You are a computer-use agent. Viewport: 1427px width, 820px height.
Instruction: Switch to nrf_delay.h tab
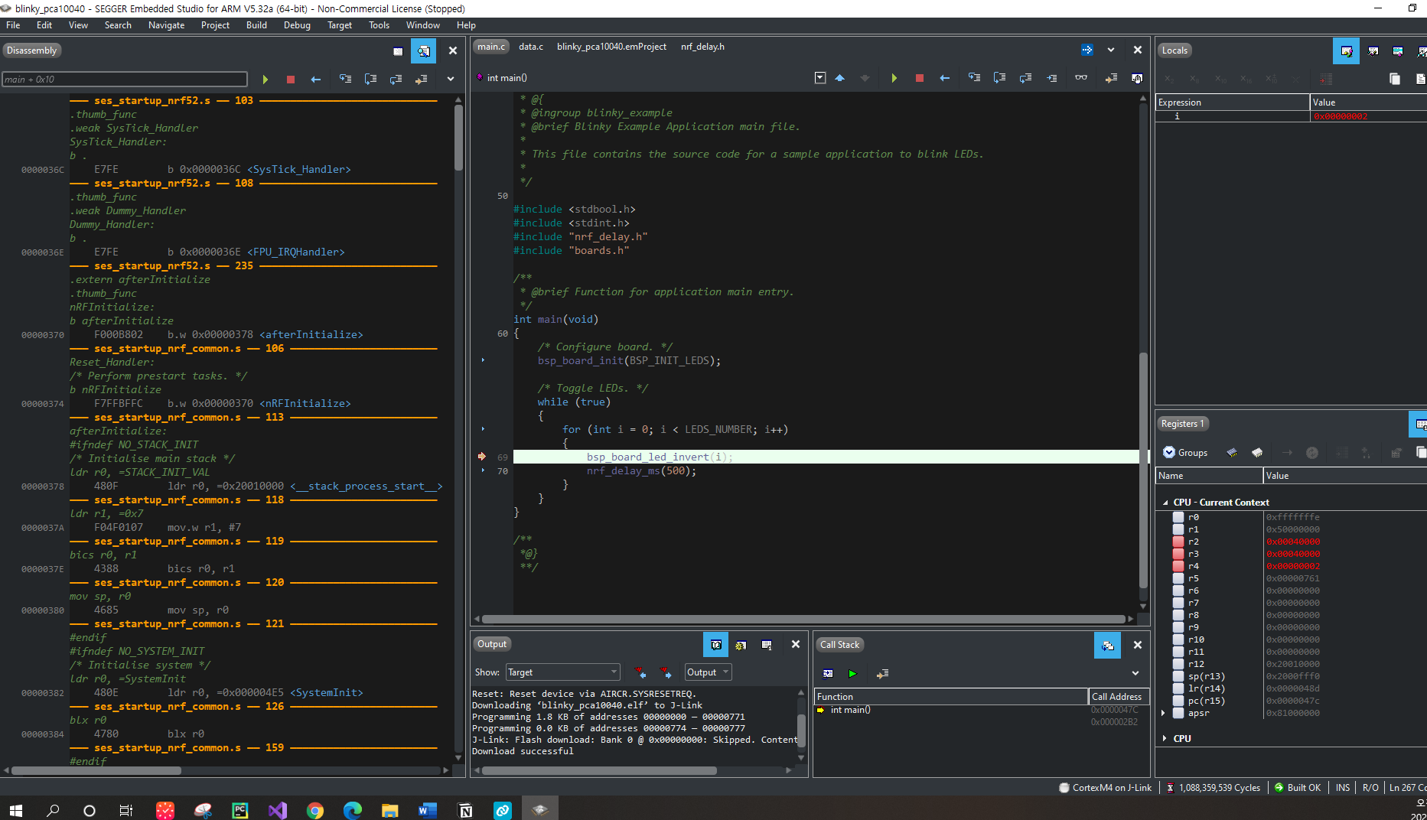pos(702,47)
